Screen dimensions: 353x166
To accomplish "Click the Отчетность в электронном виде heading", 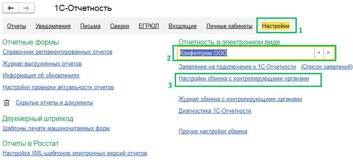I will [x=229, y=42].
